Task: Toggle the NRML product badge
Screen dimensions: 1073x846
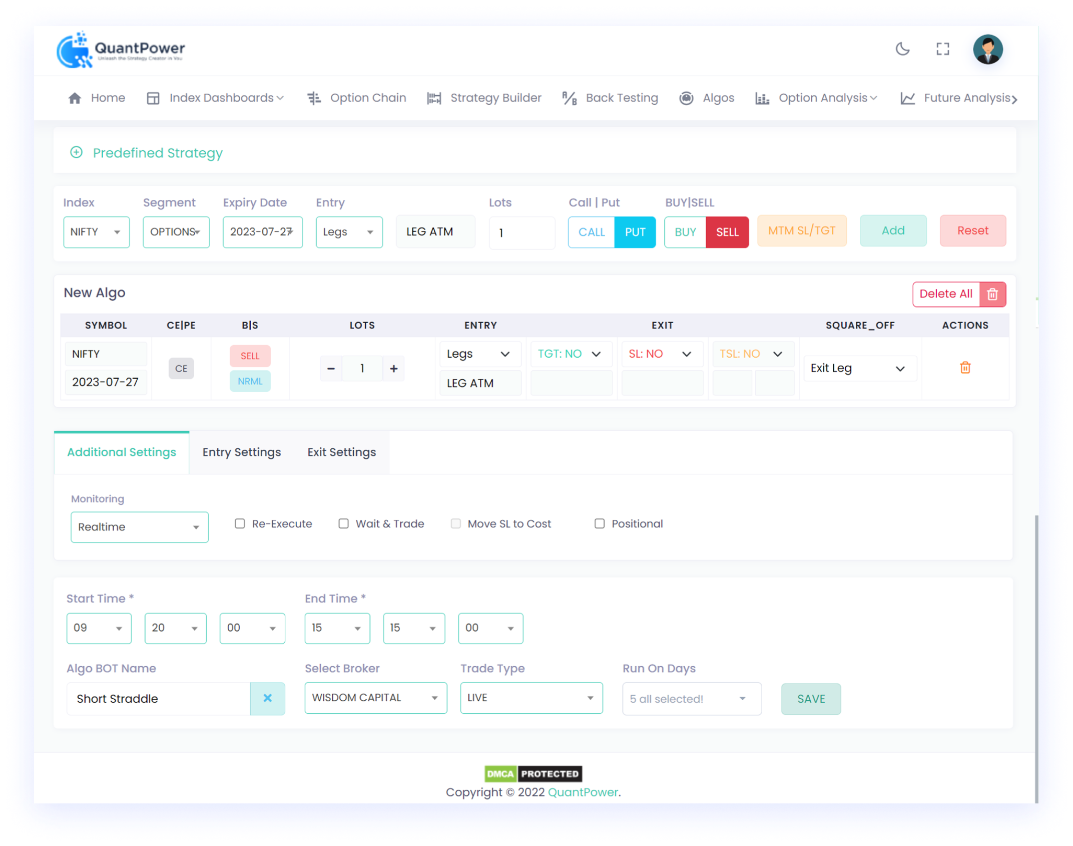Action: 250,381
